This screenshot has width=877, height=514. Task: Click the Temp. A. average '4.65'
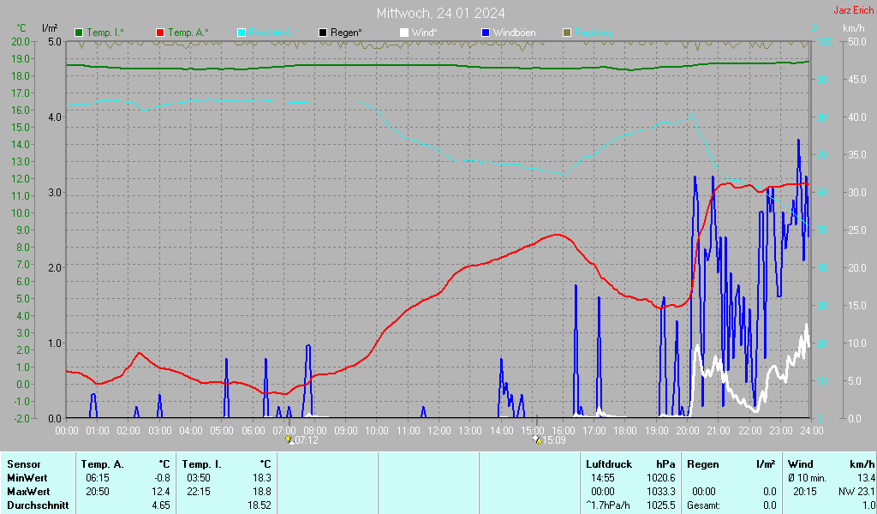click(x=160, y=505)
